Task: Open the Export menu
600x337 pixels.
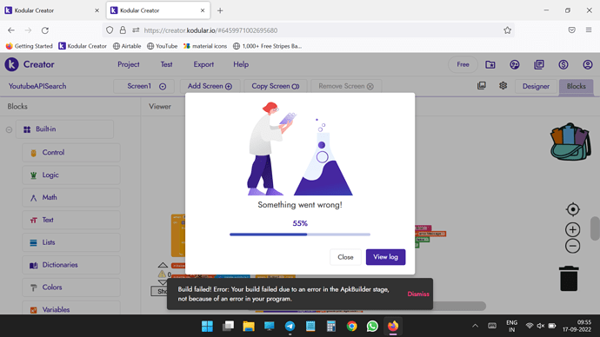Action: click(x=203, y=64)
